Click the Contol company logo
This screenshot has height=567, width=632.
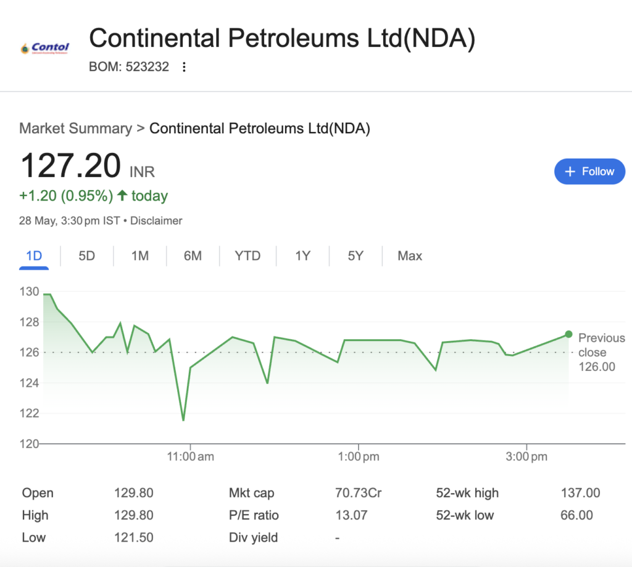[x=44, y=48]
